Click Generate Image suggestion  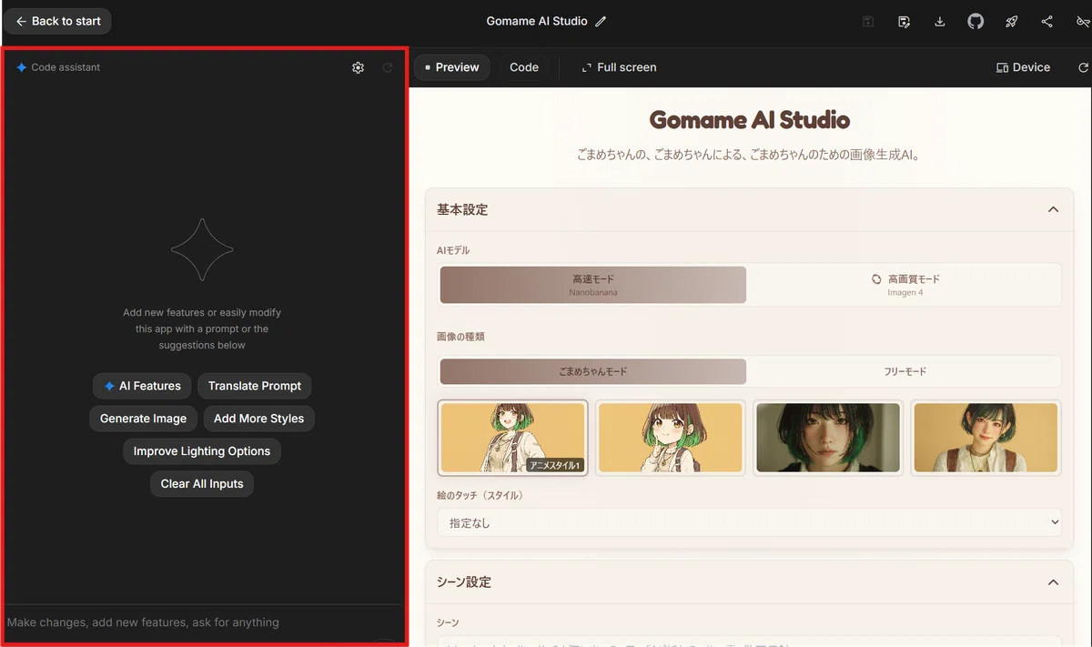coord(143,419)
